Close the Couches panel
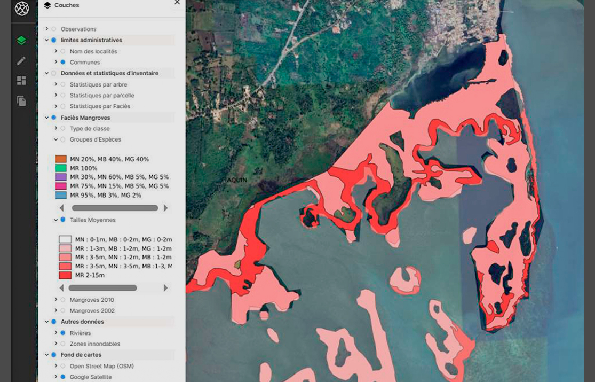This screenshot has width=595, height=382. 177,3
